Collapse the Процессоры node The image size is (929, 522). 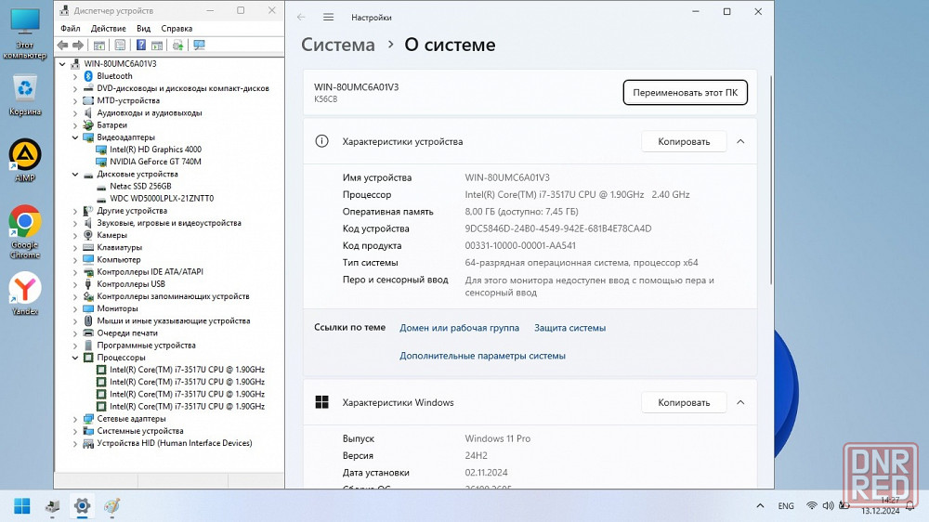[75, 358]
